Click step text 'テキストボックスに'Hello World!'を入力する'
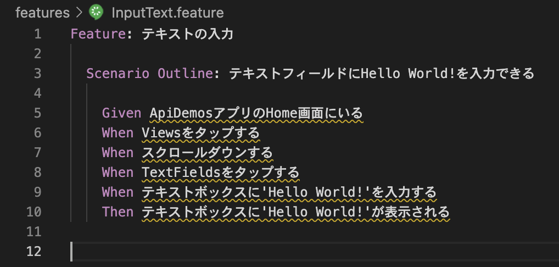The height and width of the screenshot is (267, 559). click(x=289, y=192)
